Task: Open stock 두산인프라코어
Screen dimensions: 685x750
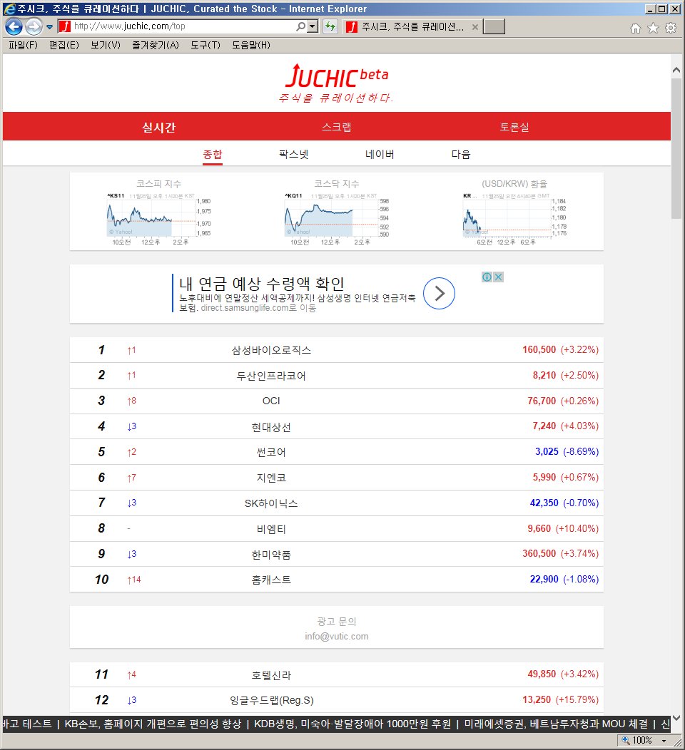Action: click(x=271, y=376)
